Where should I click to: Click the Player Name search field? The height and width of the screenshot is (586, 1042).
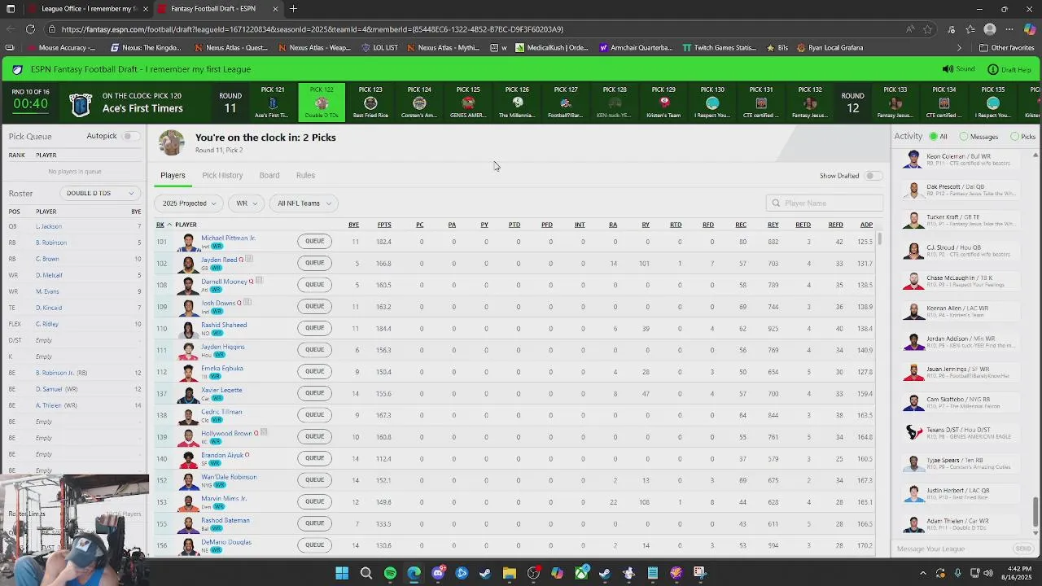825,203
